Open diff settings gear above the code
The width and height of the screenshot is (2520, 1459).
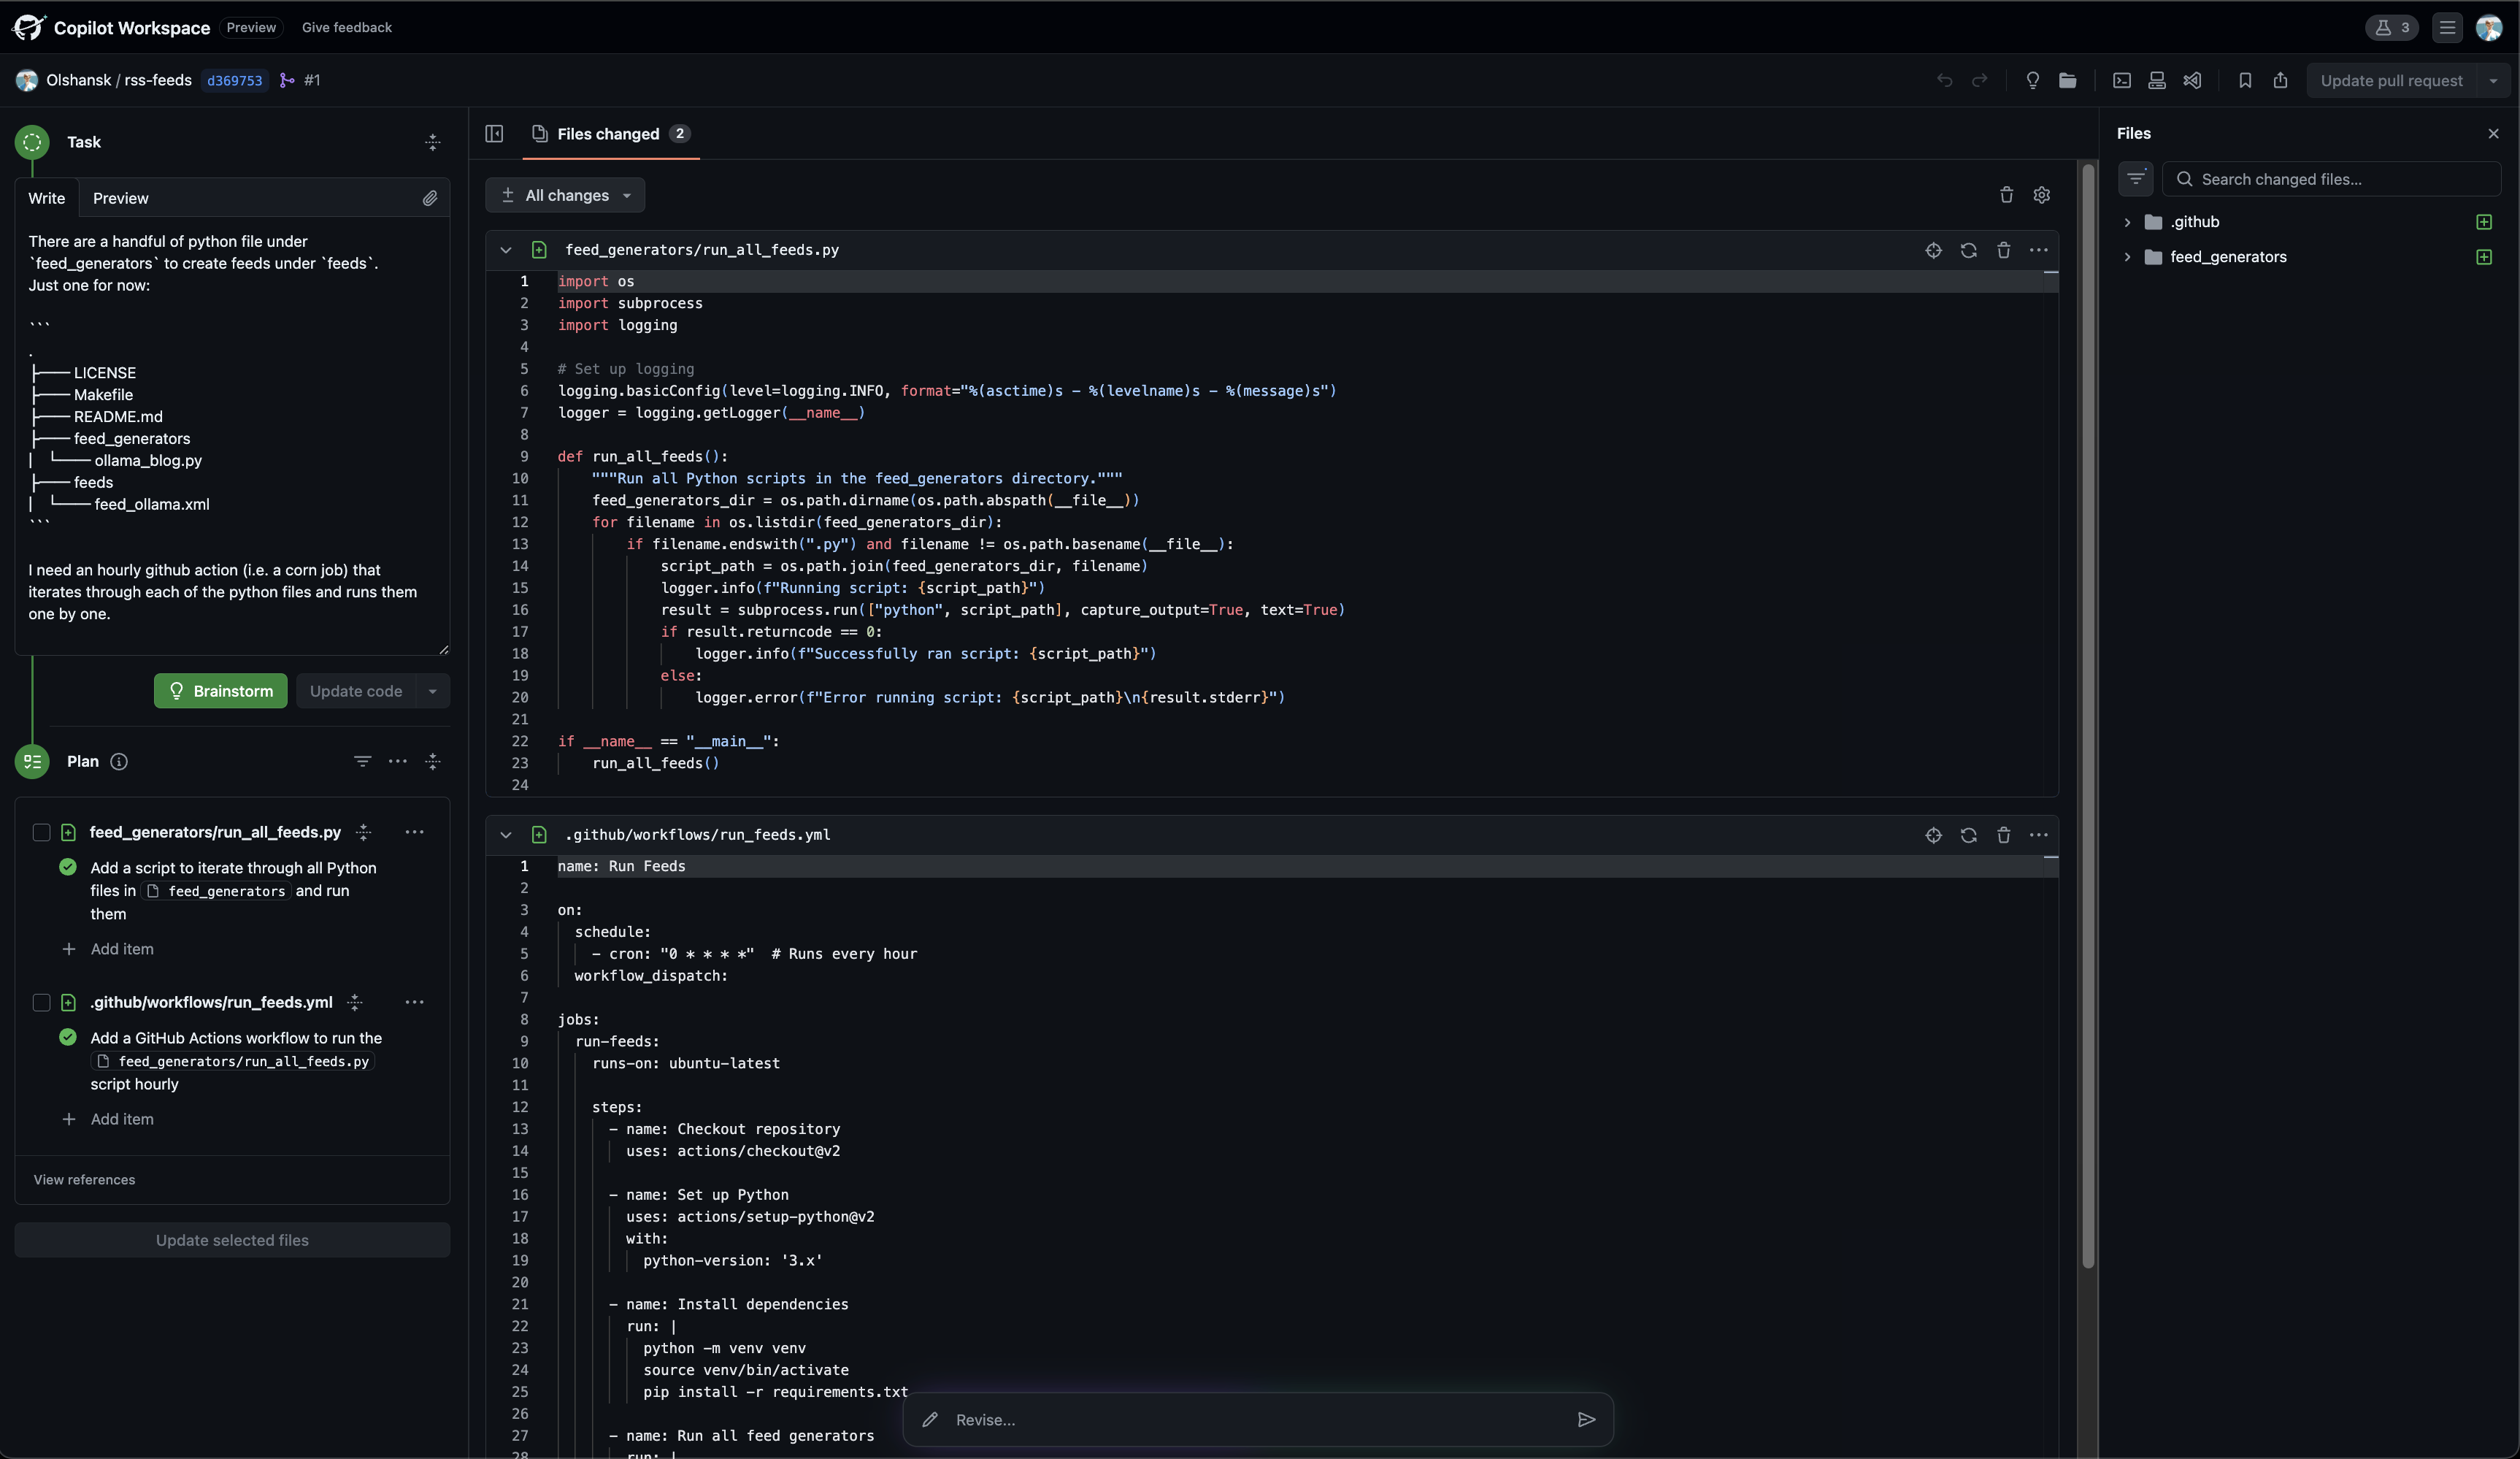pyautogui.click(x=2041, y=195)
